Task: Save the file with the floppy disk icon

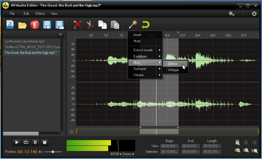Action: [x=47, y=25]
